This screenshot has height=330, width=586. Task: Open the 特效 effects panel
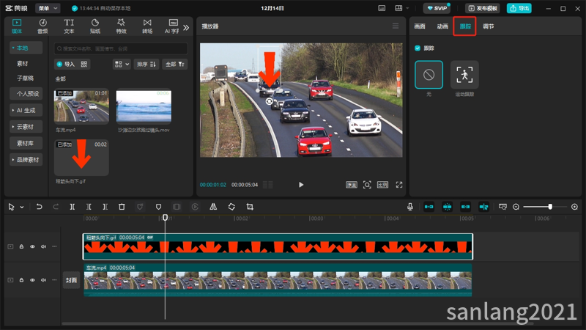coord(121,26)
